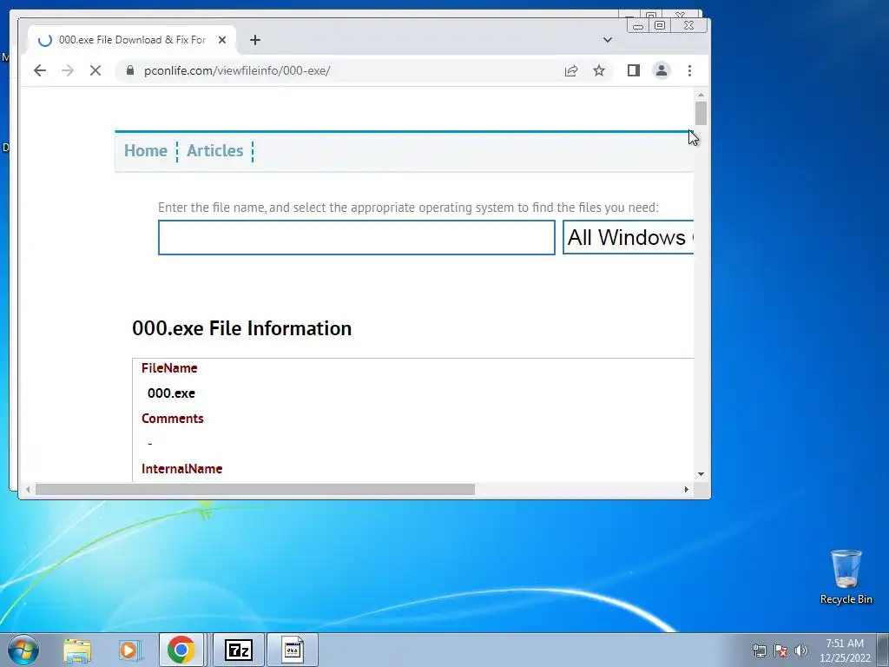889x667 pixels.
Task: Open the Chrome three-dot menu
Action: coord(689,70)
